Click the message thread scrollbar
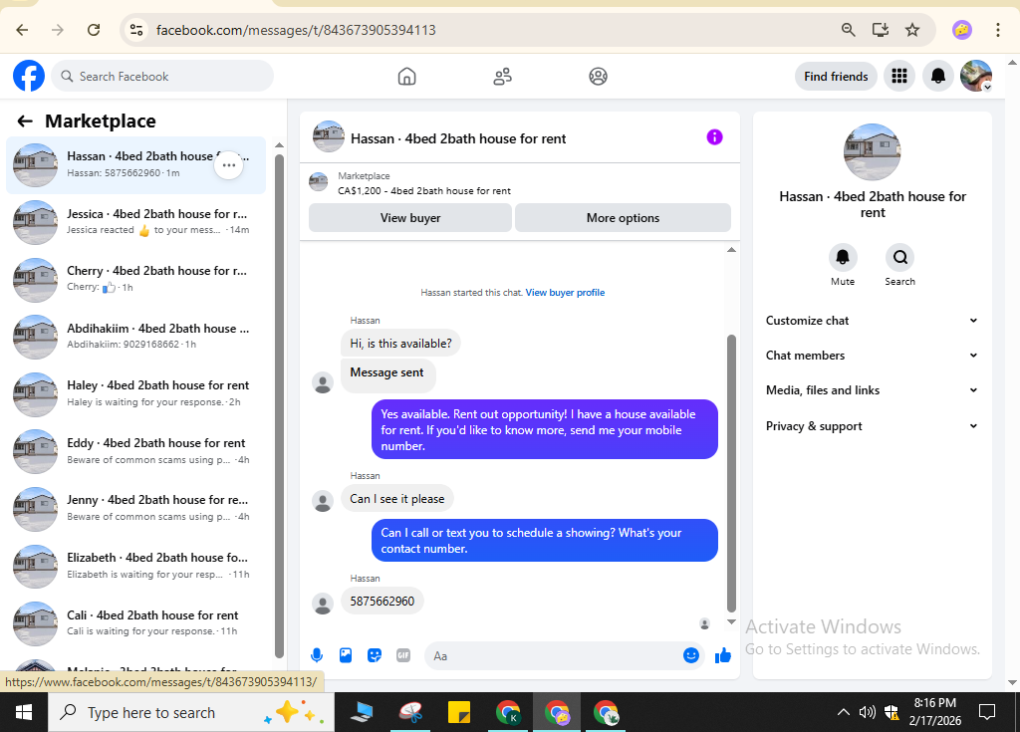The width and height of the screenshot is (1020, 732). tap(731, 473)
